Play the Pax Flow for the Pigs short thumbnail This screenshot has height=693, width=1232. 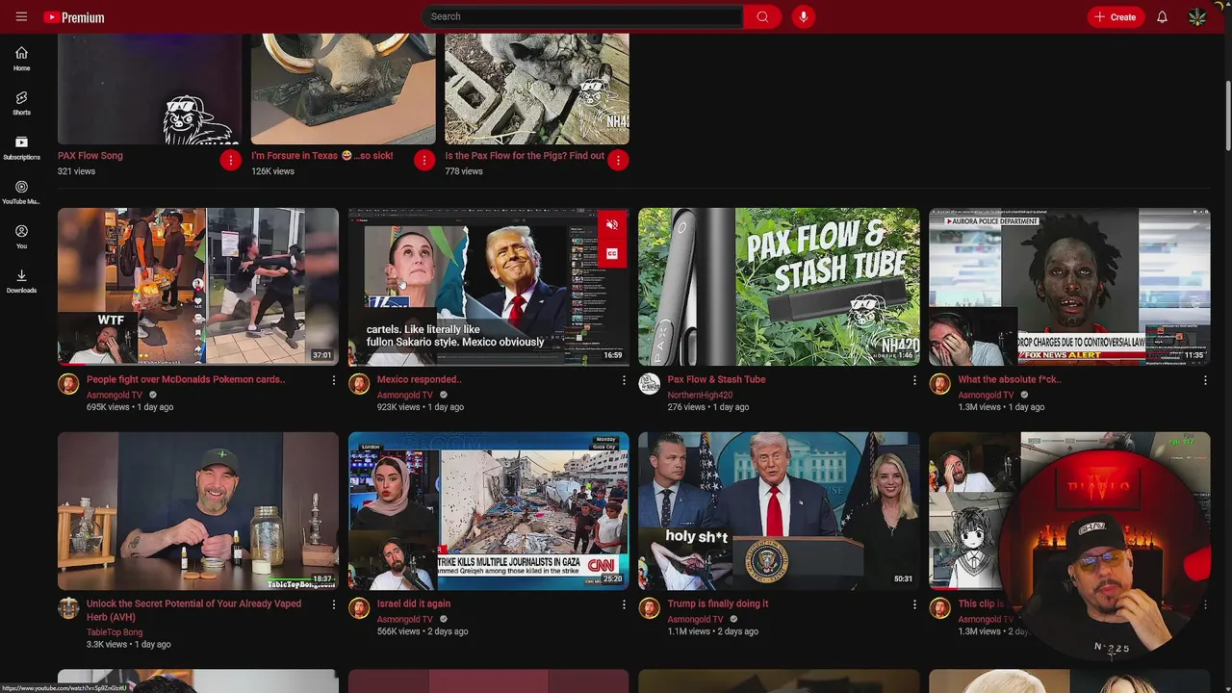click(537, 89)
